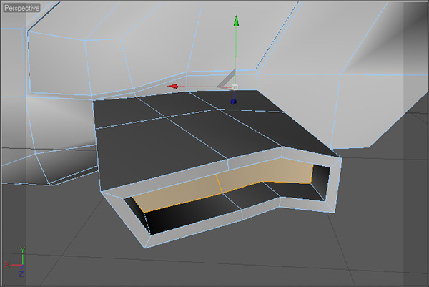The width and height of the screenshot is (429, 287).
Task: Click the green Y-axis arrow handle
Action: [x=234, y=21]
